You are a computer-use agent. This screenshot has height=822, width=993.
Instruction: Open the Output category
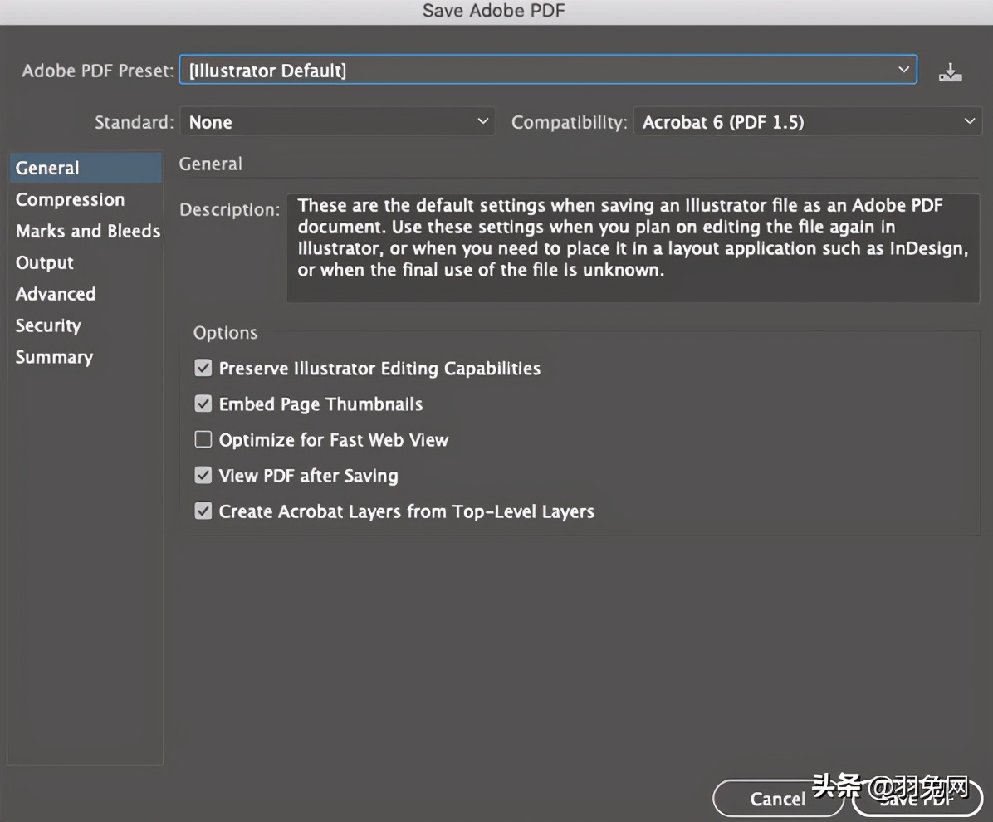(x=86, y=263)
